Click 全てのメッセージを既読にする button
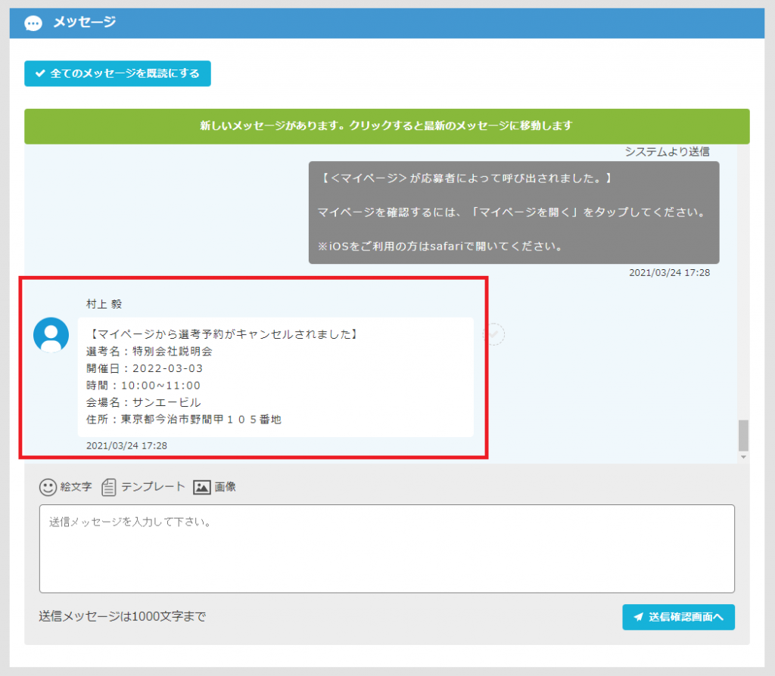The image size is (775, 676). coord(117,74)
